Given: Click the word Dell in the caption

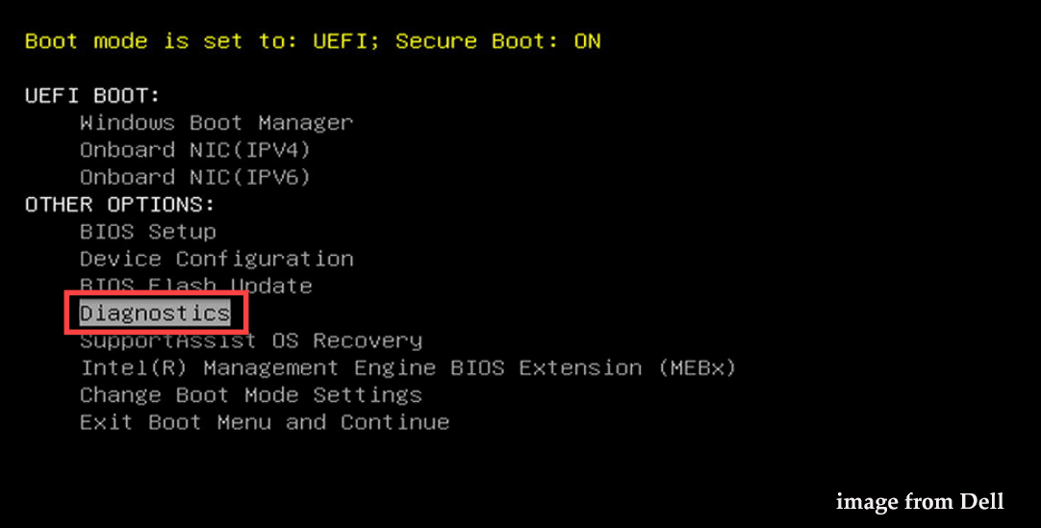Looking at the screenshot, I should click(x=982, y=501).
